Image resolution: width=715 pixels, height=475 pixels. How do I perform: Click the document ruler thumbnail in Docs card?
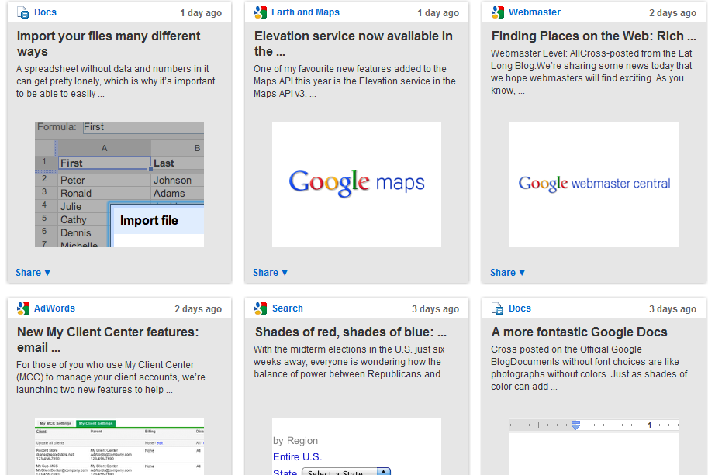[594, 447]
